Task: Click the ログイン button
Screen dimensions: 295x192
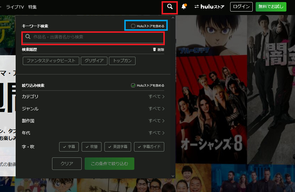Action: tap(241, 7)
